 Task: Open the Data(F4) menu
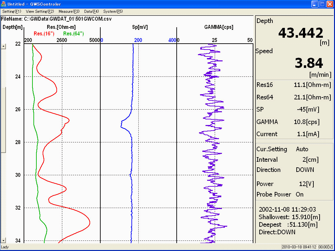coord(91,11)
